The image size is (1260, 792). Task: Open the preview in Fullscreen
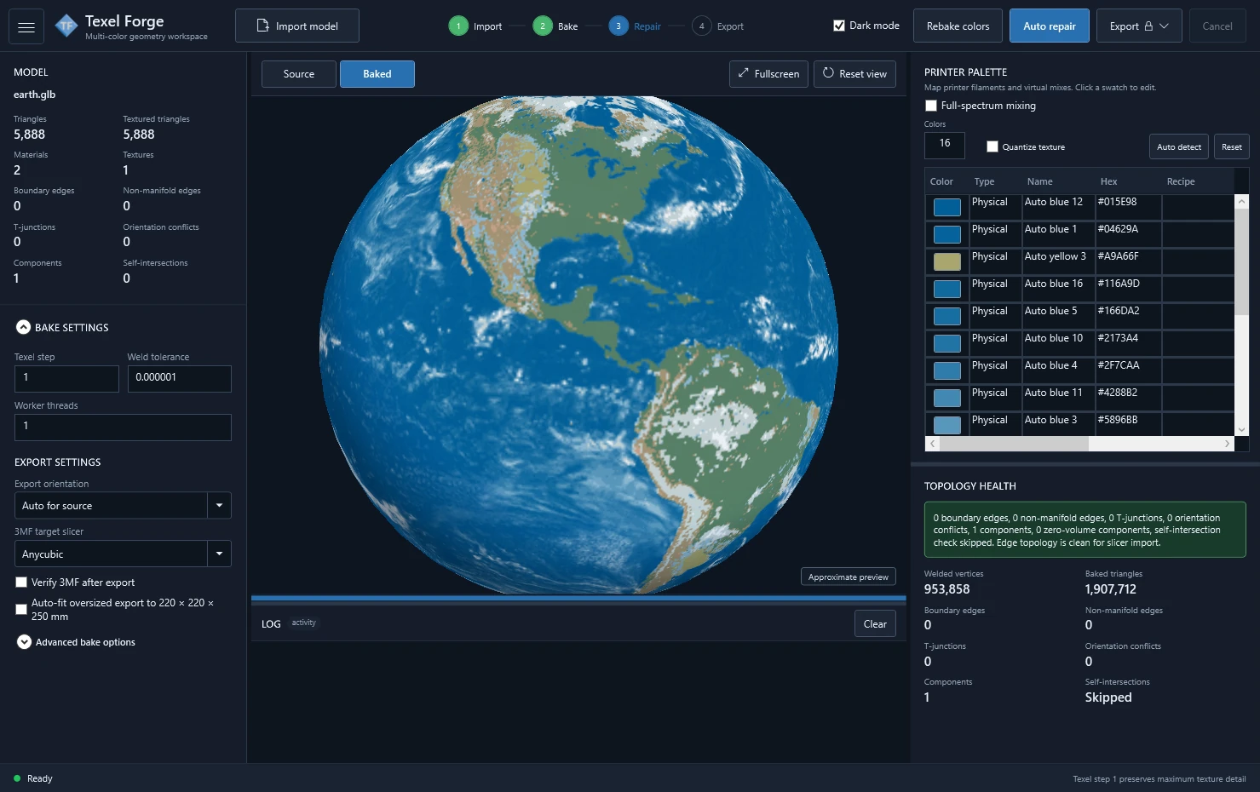(768, 74)
